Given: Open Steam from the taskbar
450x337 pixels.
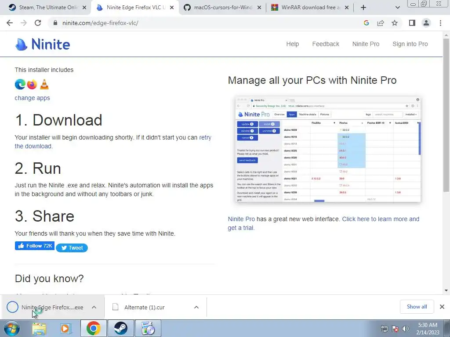Looking at the screenshot, I should click(x=120, y=329).
